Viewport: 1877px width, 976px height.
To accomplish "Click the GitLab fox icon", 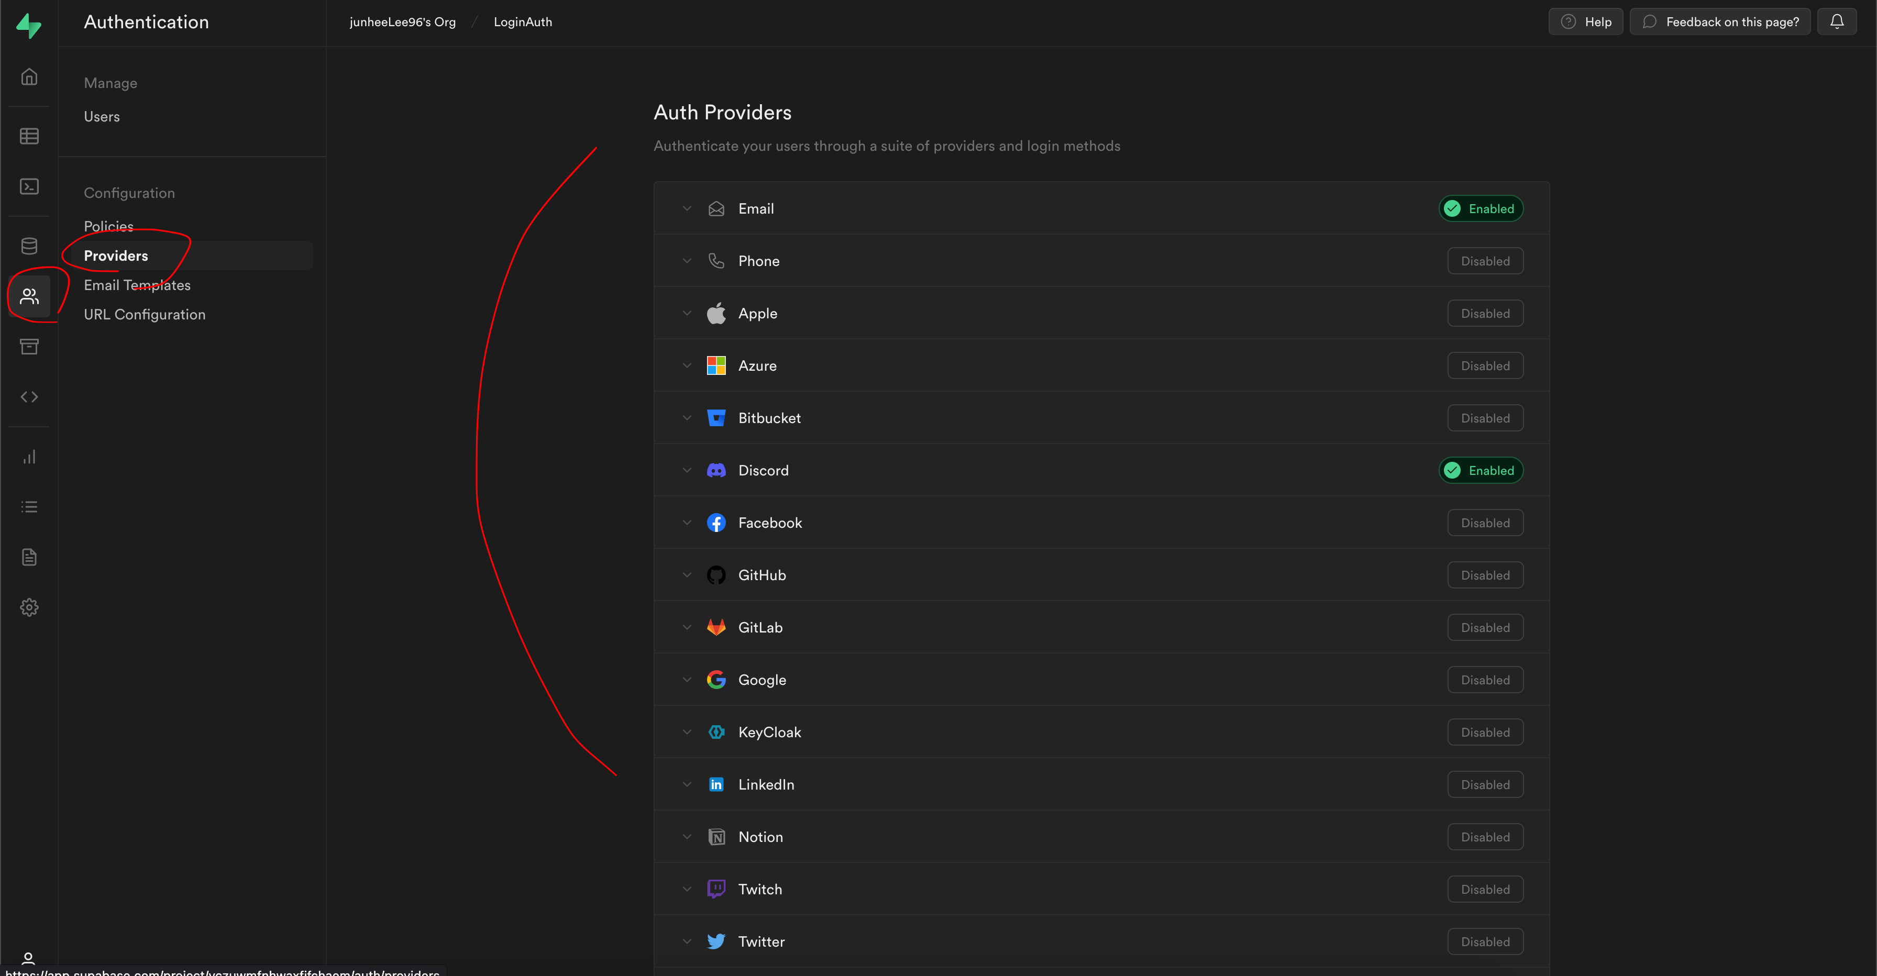I will [x=716, y=627].
